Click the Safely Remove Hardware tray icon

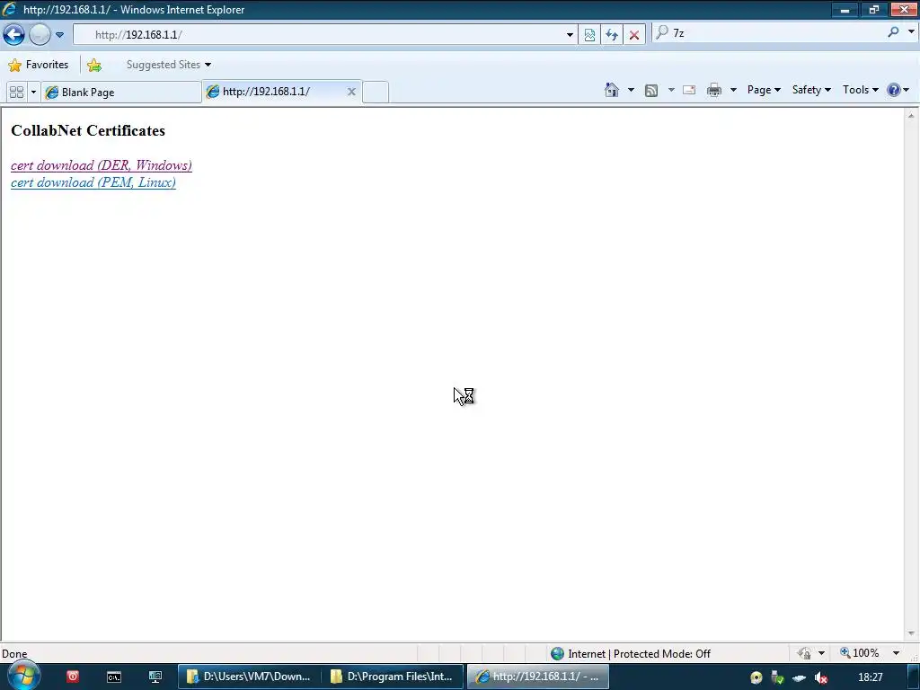click(777, 677)
